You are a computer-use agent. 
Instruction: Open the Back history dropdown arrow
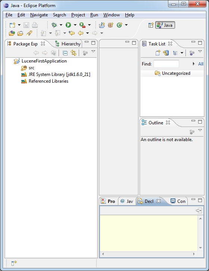(x=87, y=33)
